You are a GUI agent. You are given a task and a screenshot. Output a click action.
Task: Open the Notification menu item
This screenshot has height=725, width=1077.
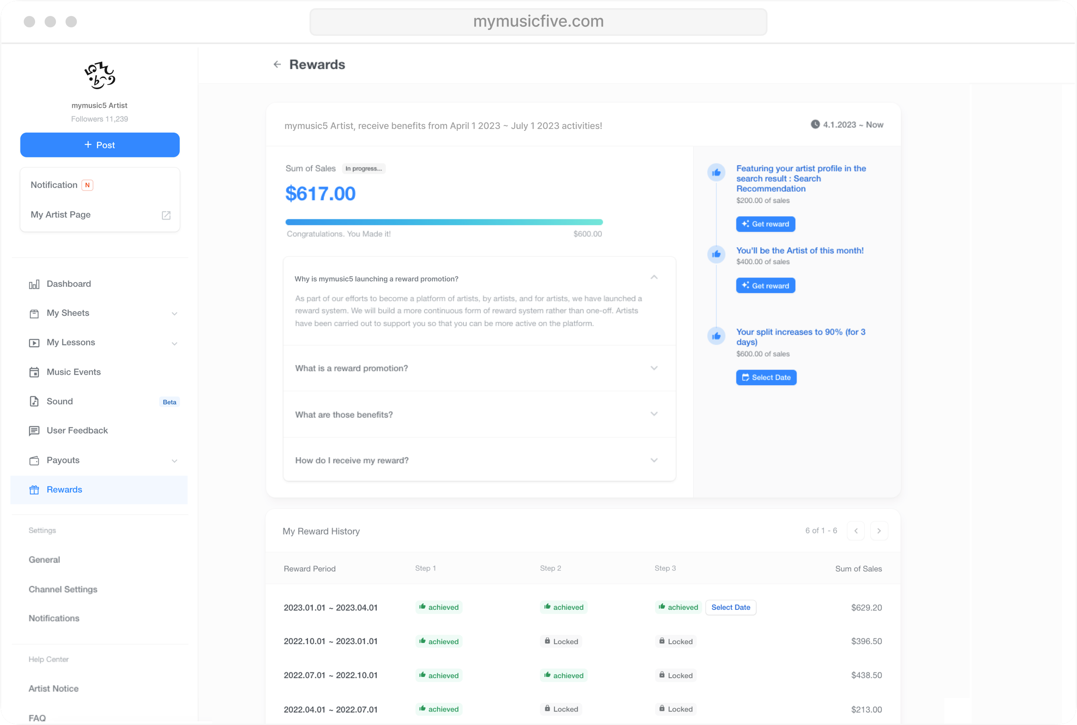[x=54, y=185]
